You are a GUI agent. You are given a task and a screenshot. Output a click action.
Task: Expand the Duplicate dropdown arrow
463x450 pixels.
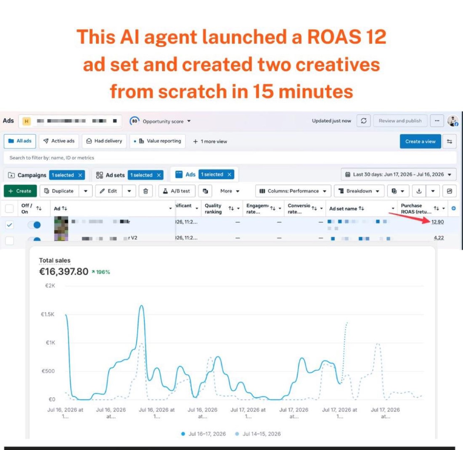tap(86, 191)
